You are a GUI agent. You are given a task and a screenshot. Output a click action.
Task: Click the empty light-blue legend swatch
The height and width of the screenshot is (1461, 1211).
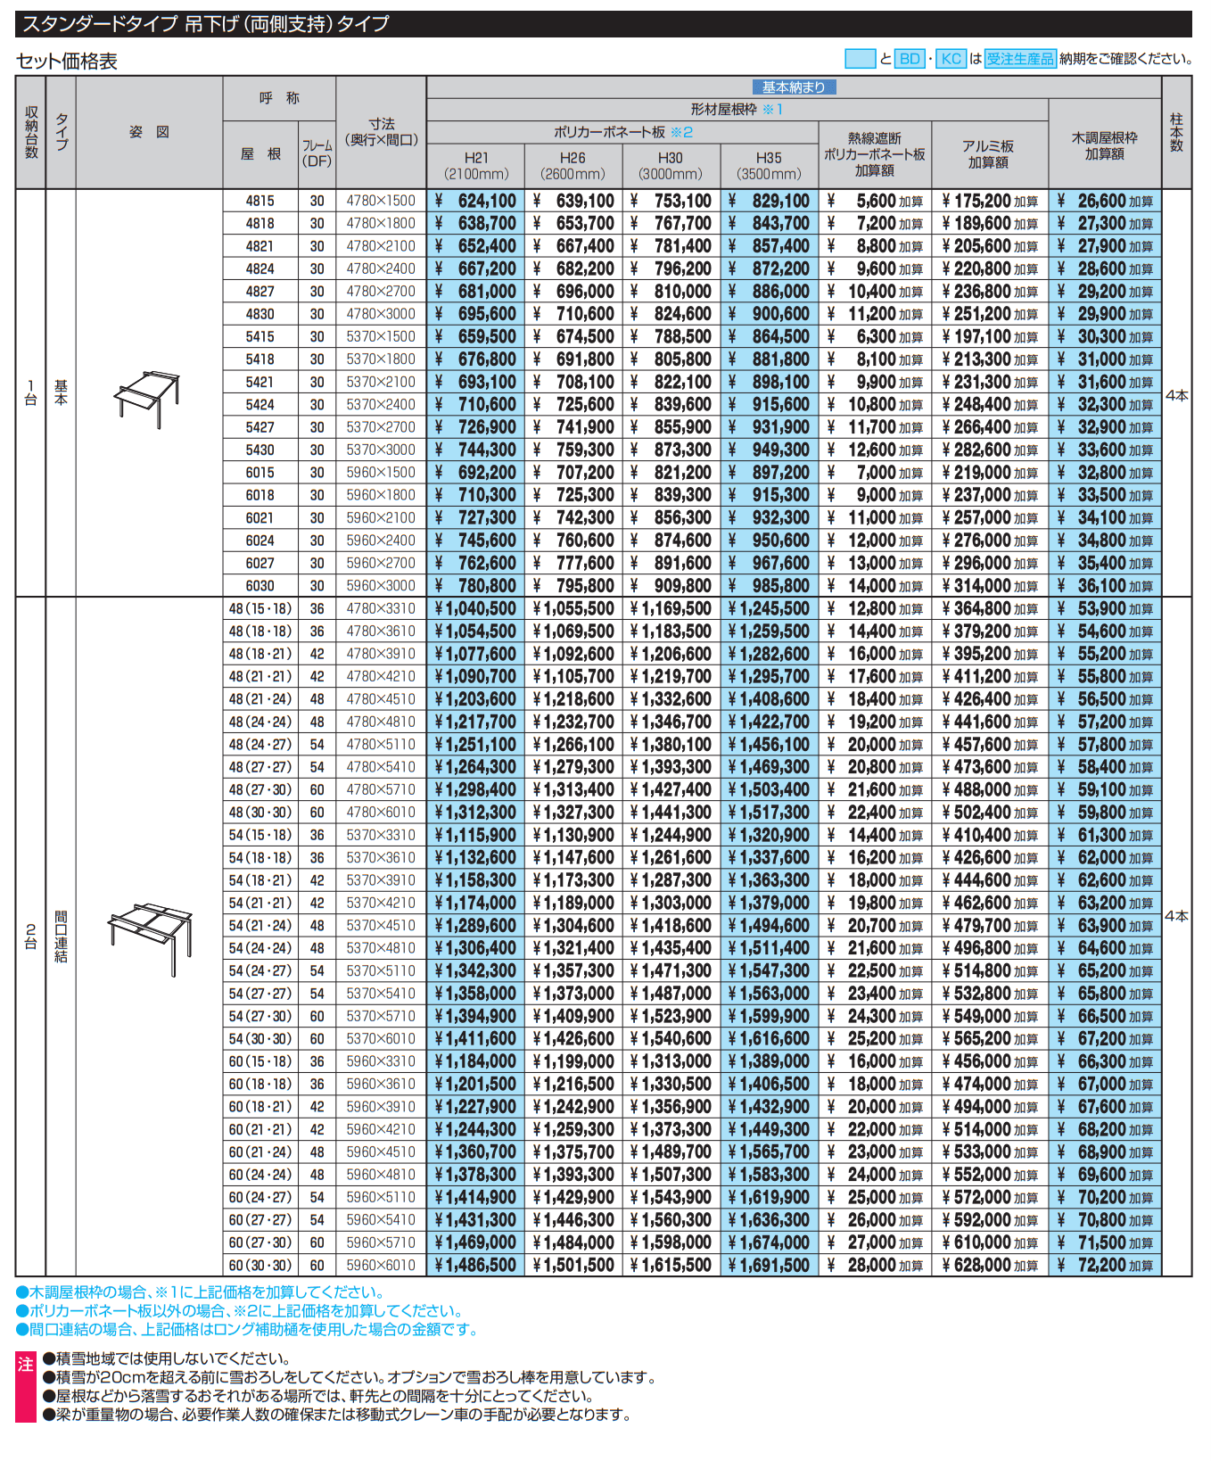point(860,59)
